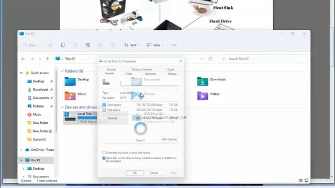Select Desktop under Quick access
The height and width of the screenshot is (188, 335).
(x=38, y=81)
